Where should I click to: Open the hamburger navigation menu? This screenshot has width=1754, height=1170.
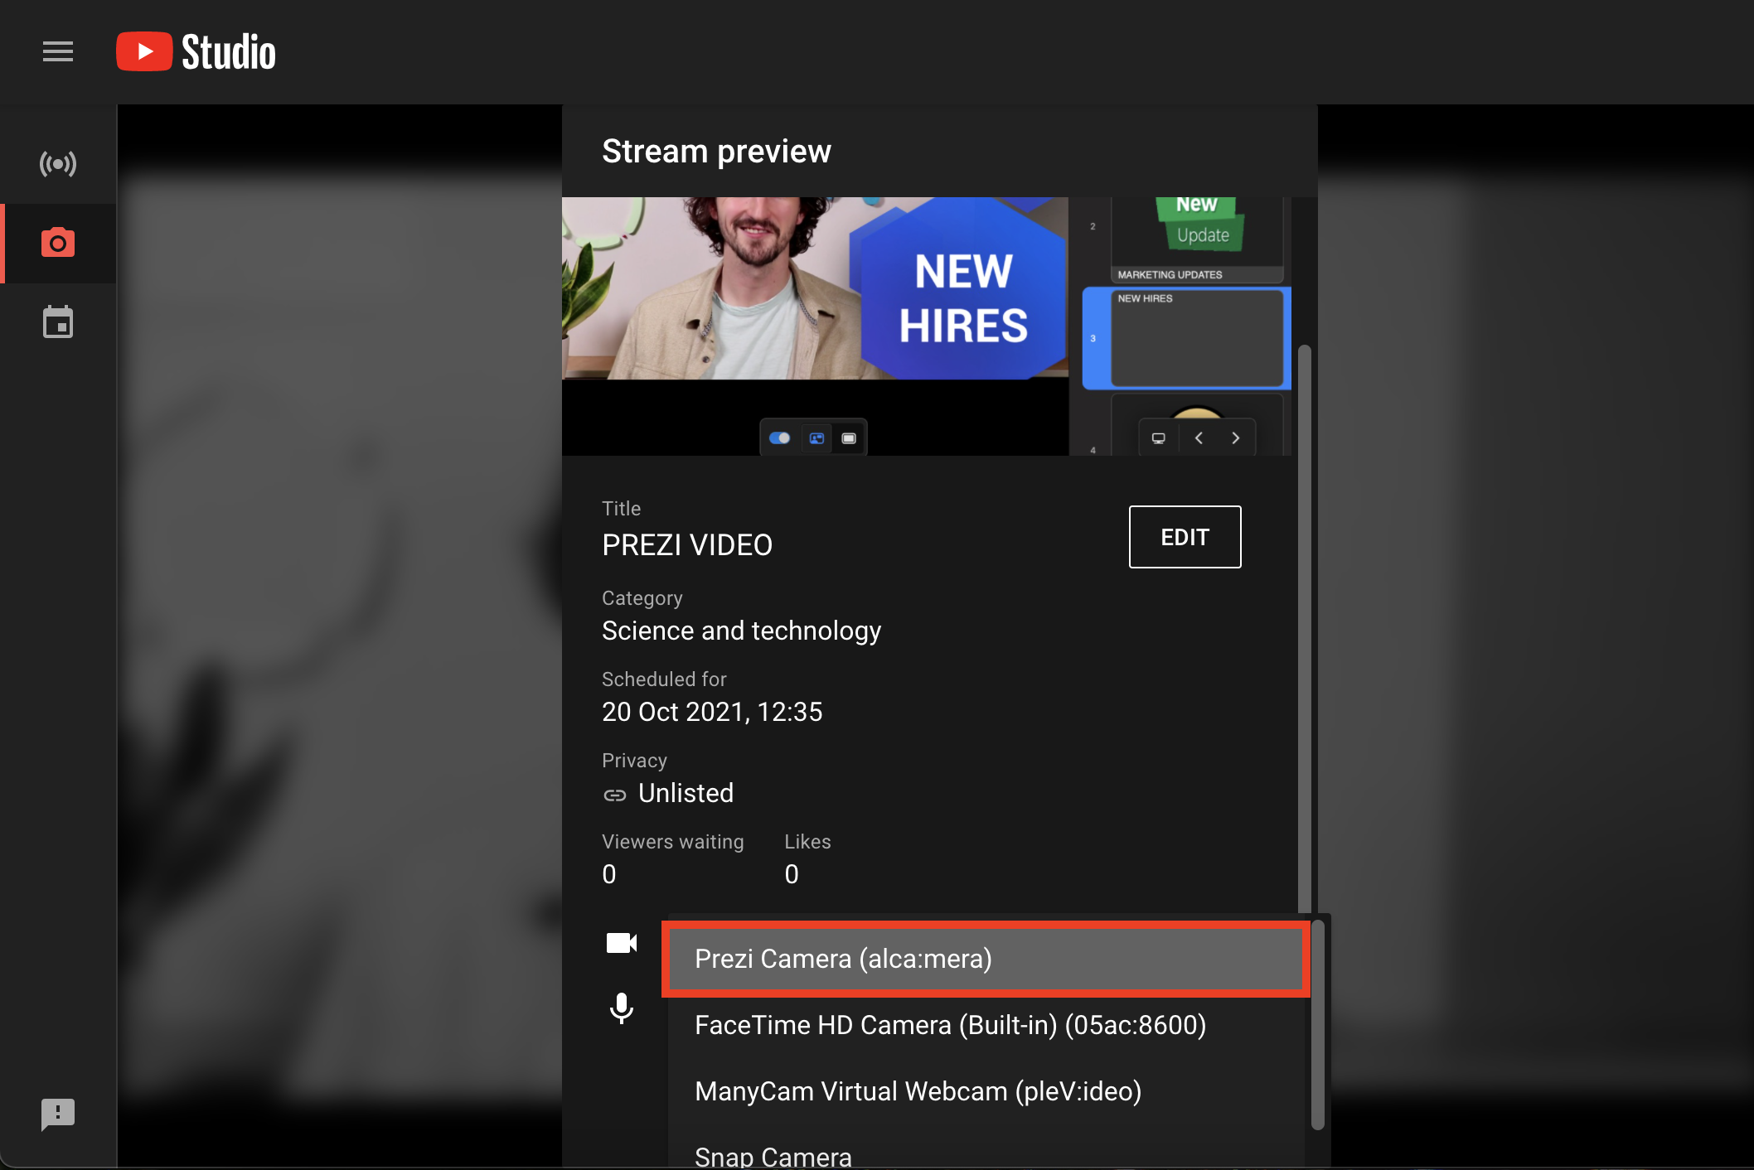coord(58,51)
